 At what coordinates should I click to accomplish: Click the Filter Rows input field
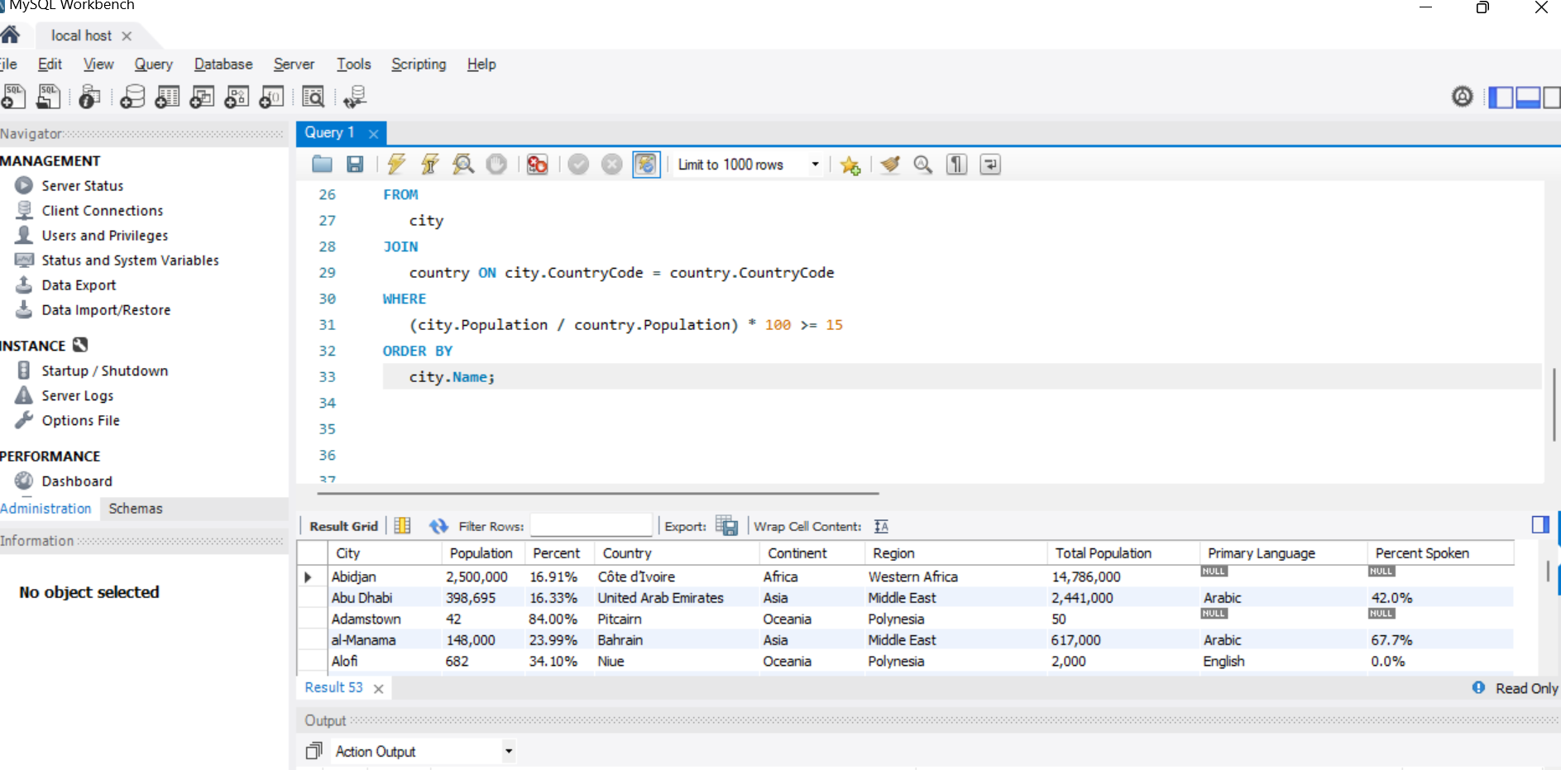tap(591, 526)
